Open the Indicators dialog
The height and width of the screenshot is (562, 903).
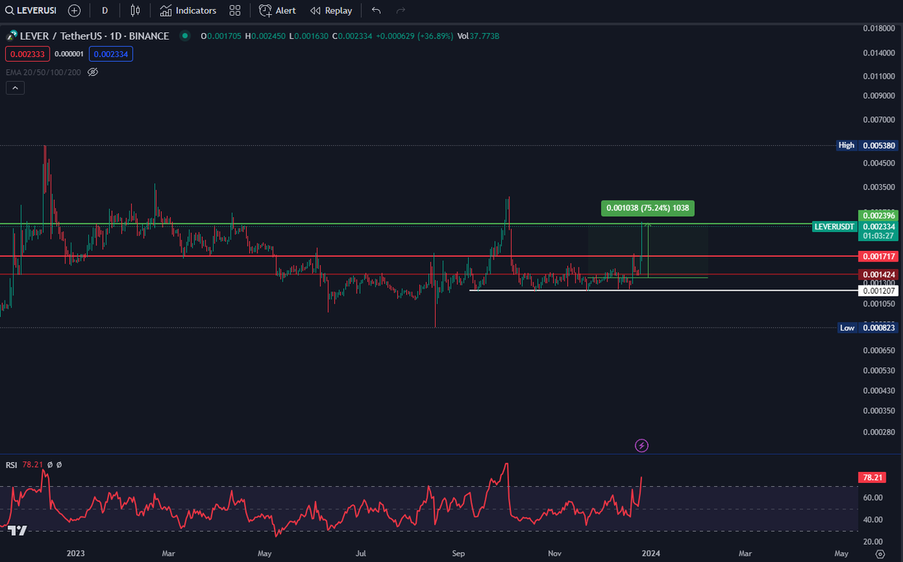[x=188, y=11]
